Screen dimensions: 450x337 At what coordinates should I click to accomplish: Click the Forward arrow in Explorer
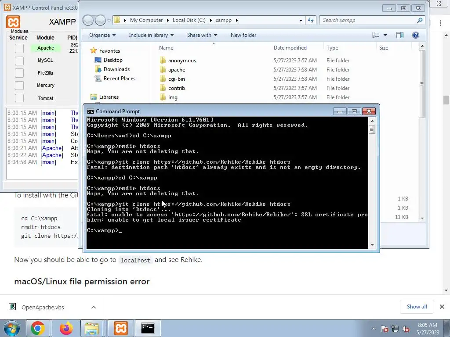click(100, 20)
